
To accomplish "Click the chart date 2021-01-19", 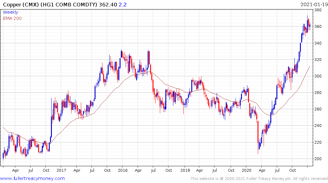I will 314,5.
